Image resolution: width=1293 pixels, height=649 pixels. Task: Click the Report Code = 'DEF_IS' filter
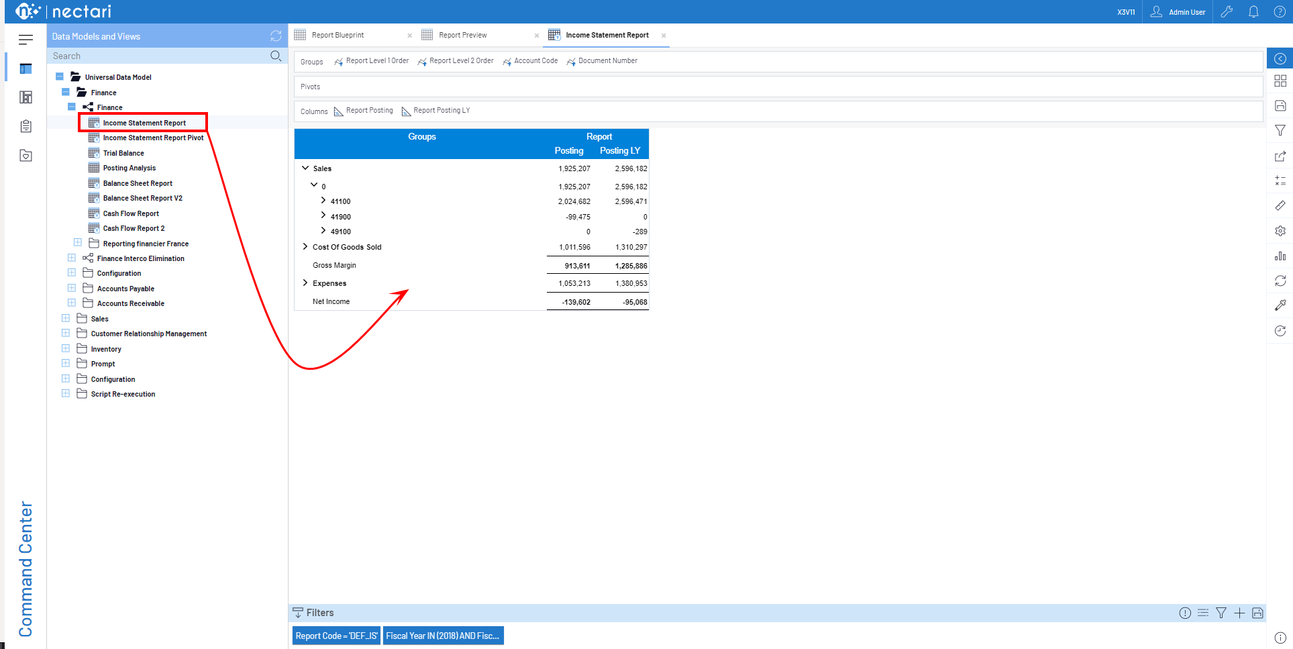point(336,636)
